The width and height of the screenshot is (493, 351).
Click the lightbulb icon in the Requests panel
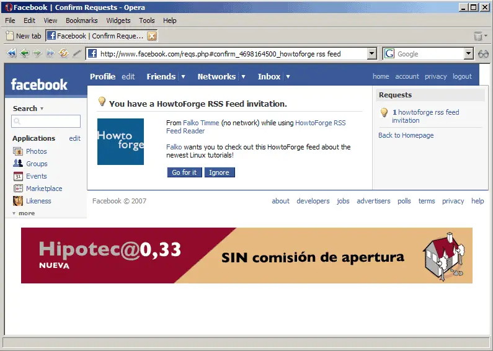[x=384, y=113]
